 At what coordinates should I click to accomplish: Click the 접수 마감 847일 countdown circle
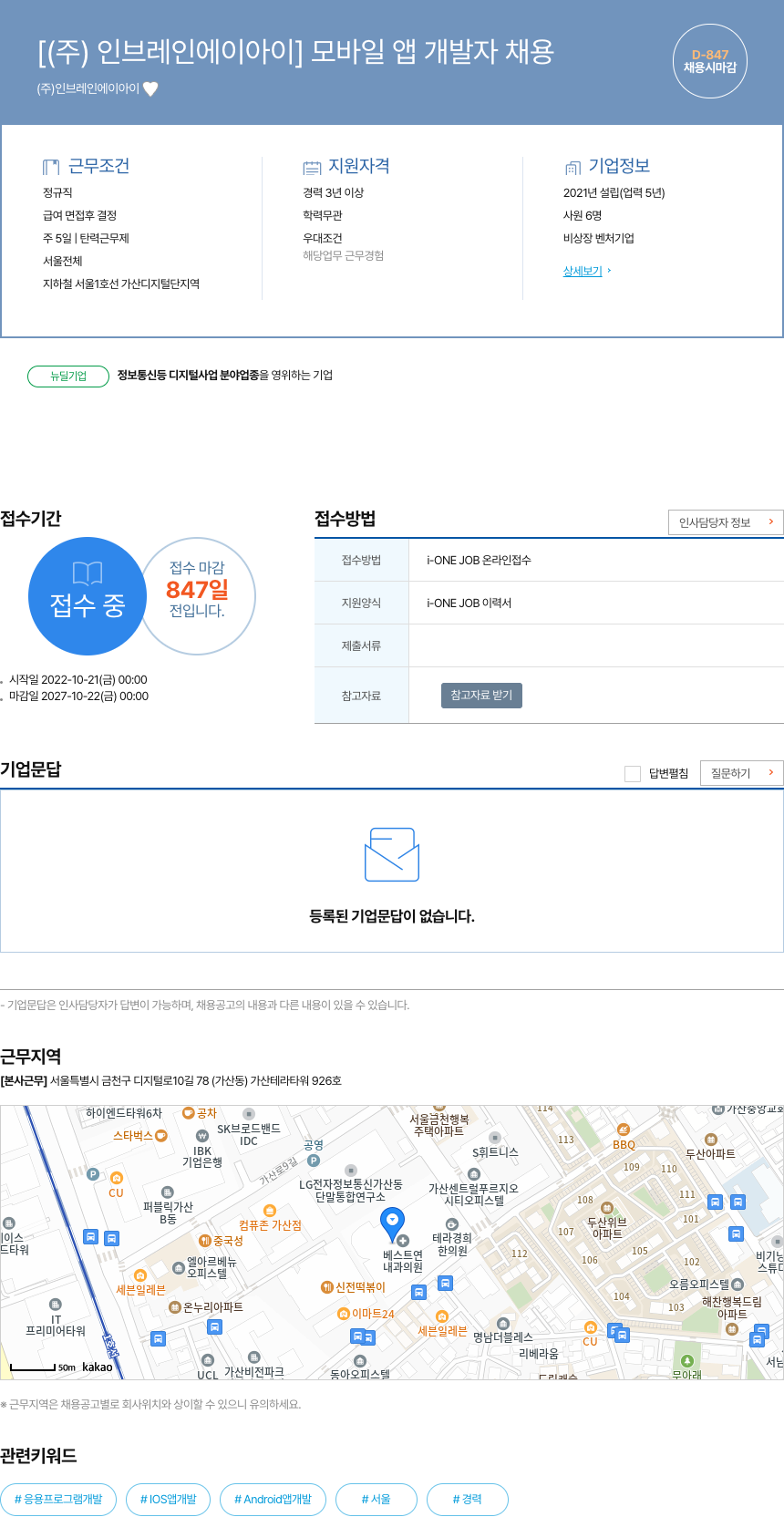197,596
